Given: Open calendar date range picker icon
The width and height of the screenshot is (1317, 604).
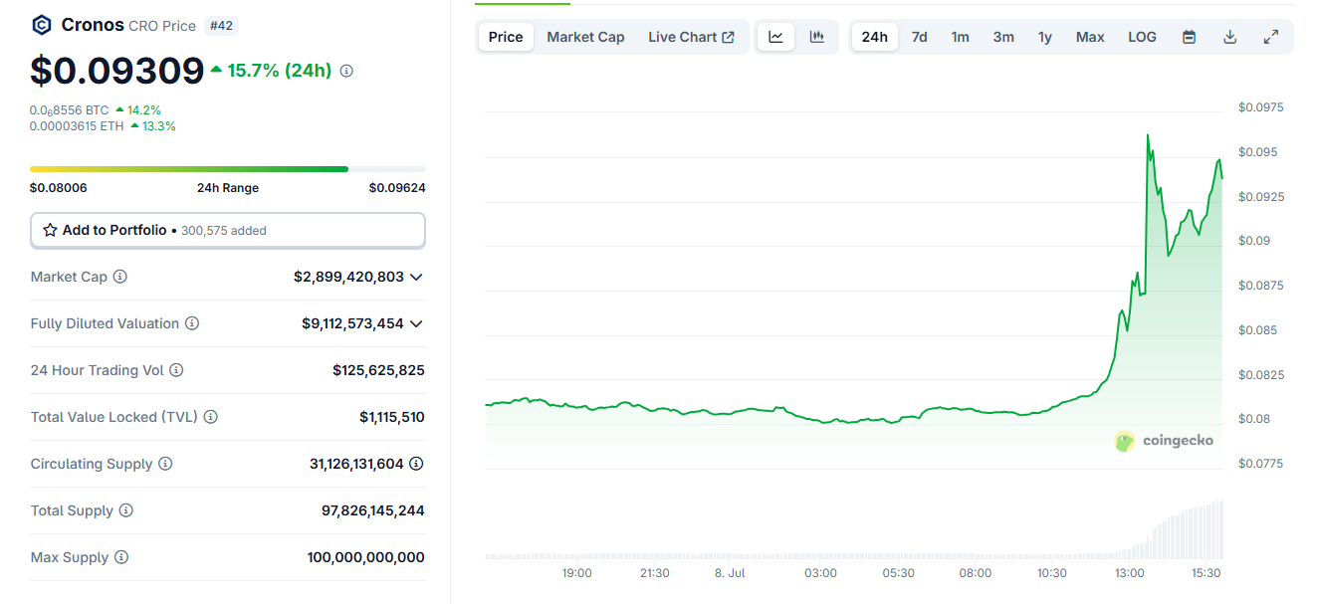Looking at the screenshot, I should pos(1189,37).
